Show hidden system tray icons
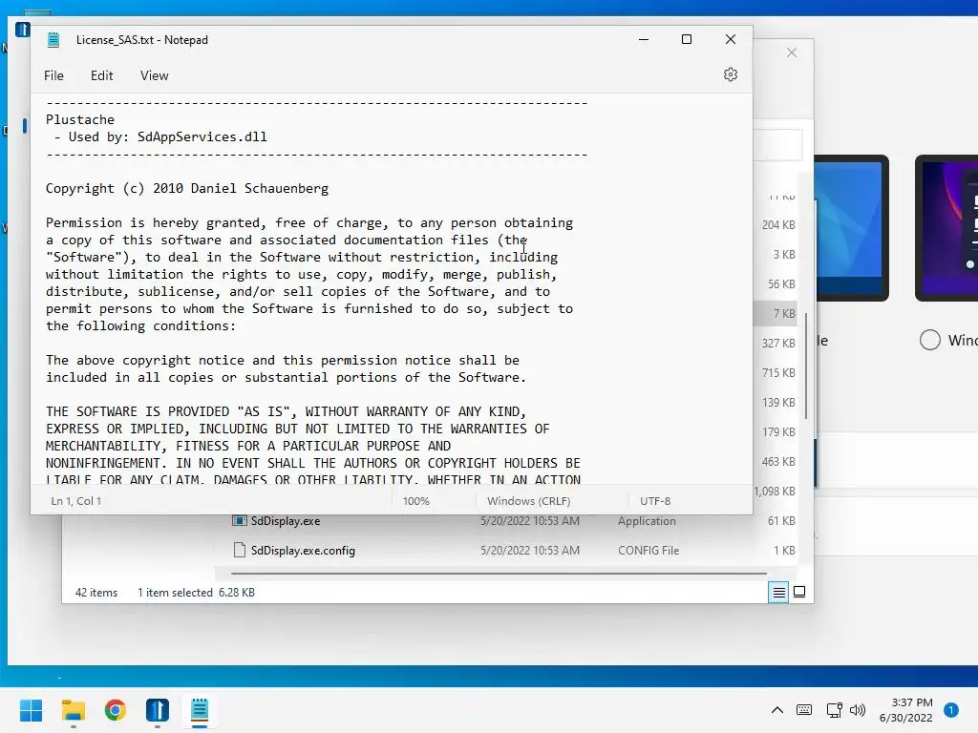This screenshot has height=733, width=978. click(777, 710)
